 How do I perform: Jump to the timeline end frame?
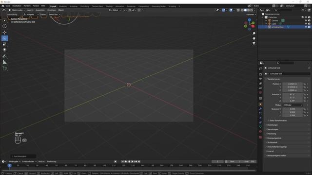(x=139, y=161)
